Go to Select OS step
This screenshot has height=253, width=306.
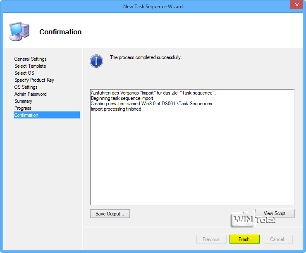24,73
